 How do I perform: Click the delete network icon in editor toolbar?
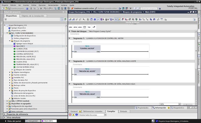click(x=73, y=19)
